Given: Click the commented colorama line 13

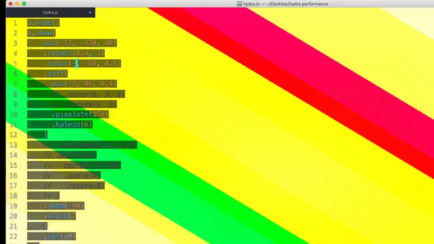Looking at the screenshot, I should pos(90,145).
